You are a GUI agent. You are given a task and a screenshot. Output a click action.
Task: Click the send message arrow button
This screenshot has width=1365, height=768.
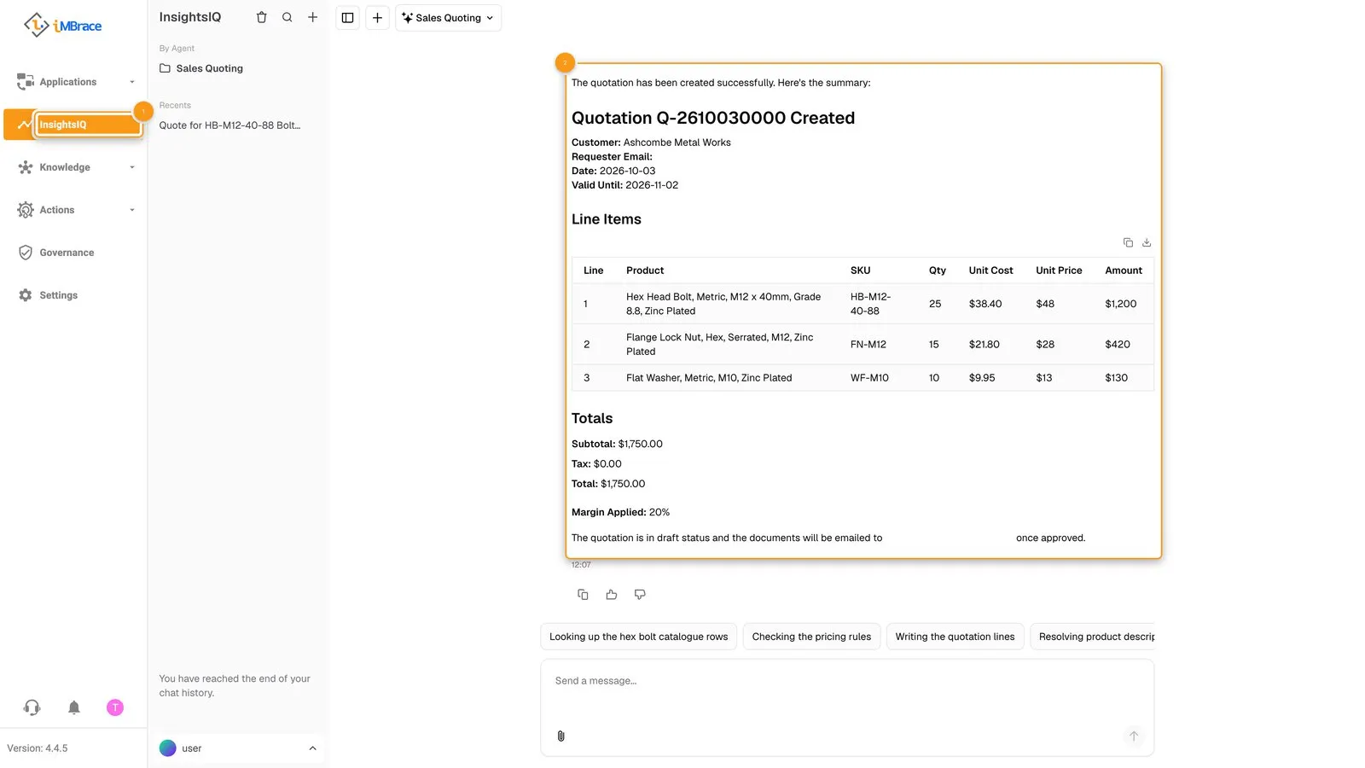point(1134,736)
